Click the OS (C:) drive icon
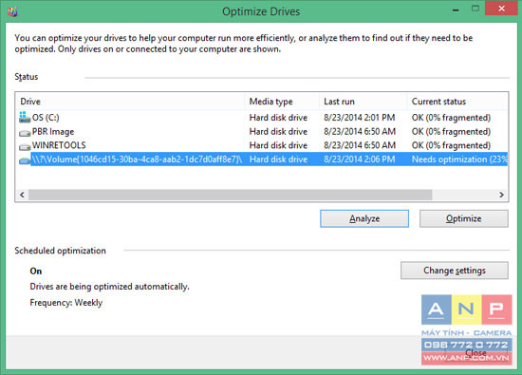The image size is (522, 375). (25, 117)
